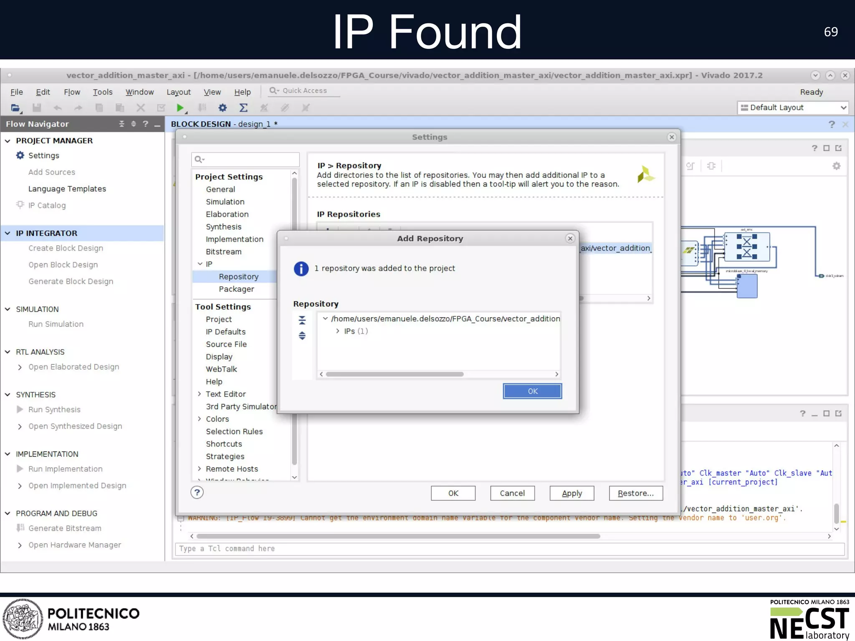855x641 pixels.
Task: Click Add Sources in Project Manager
Action: coord(52,172)
